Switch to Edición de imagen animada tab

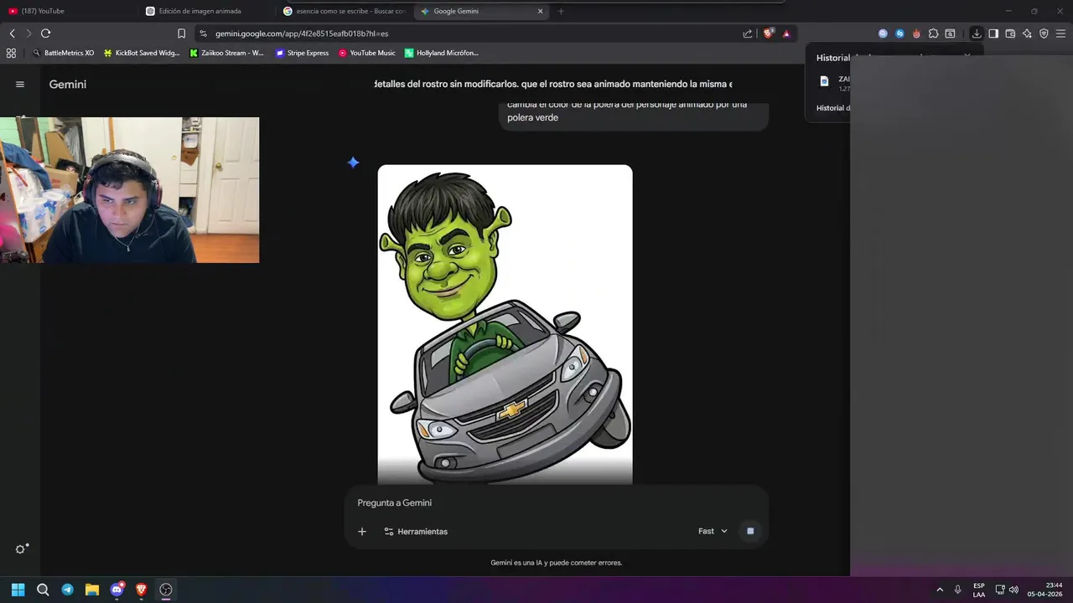point(205,11)
